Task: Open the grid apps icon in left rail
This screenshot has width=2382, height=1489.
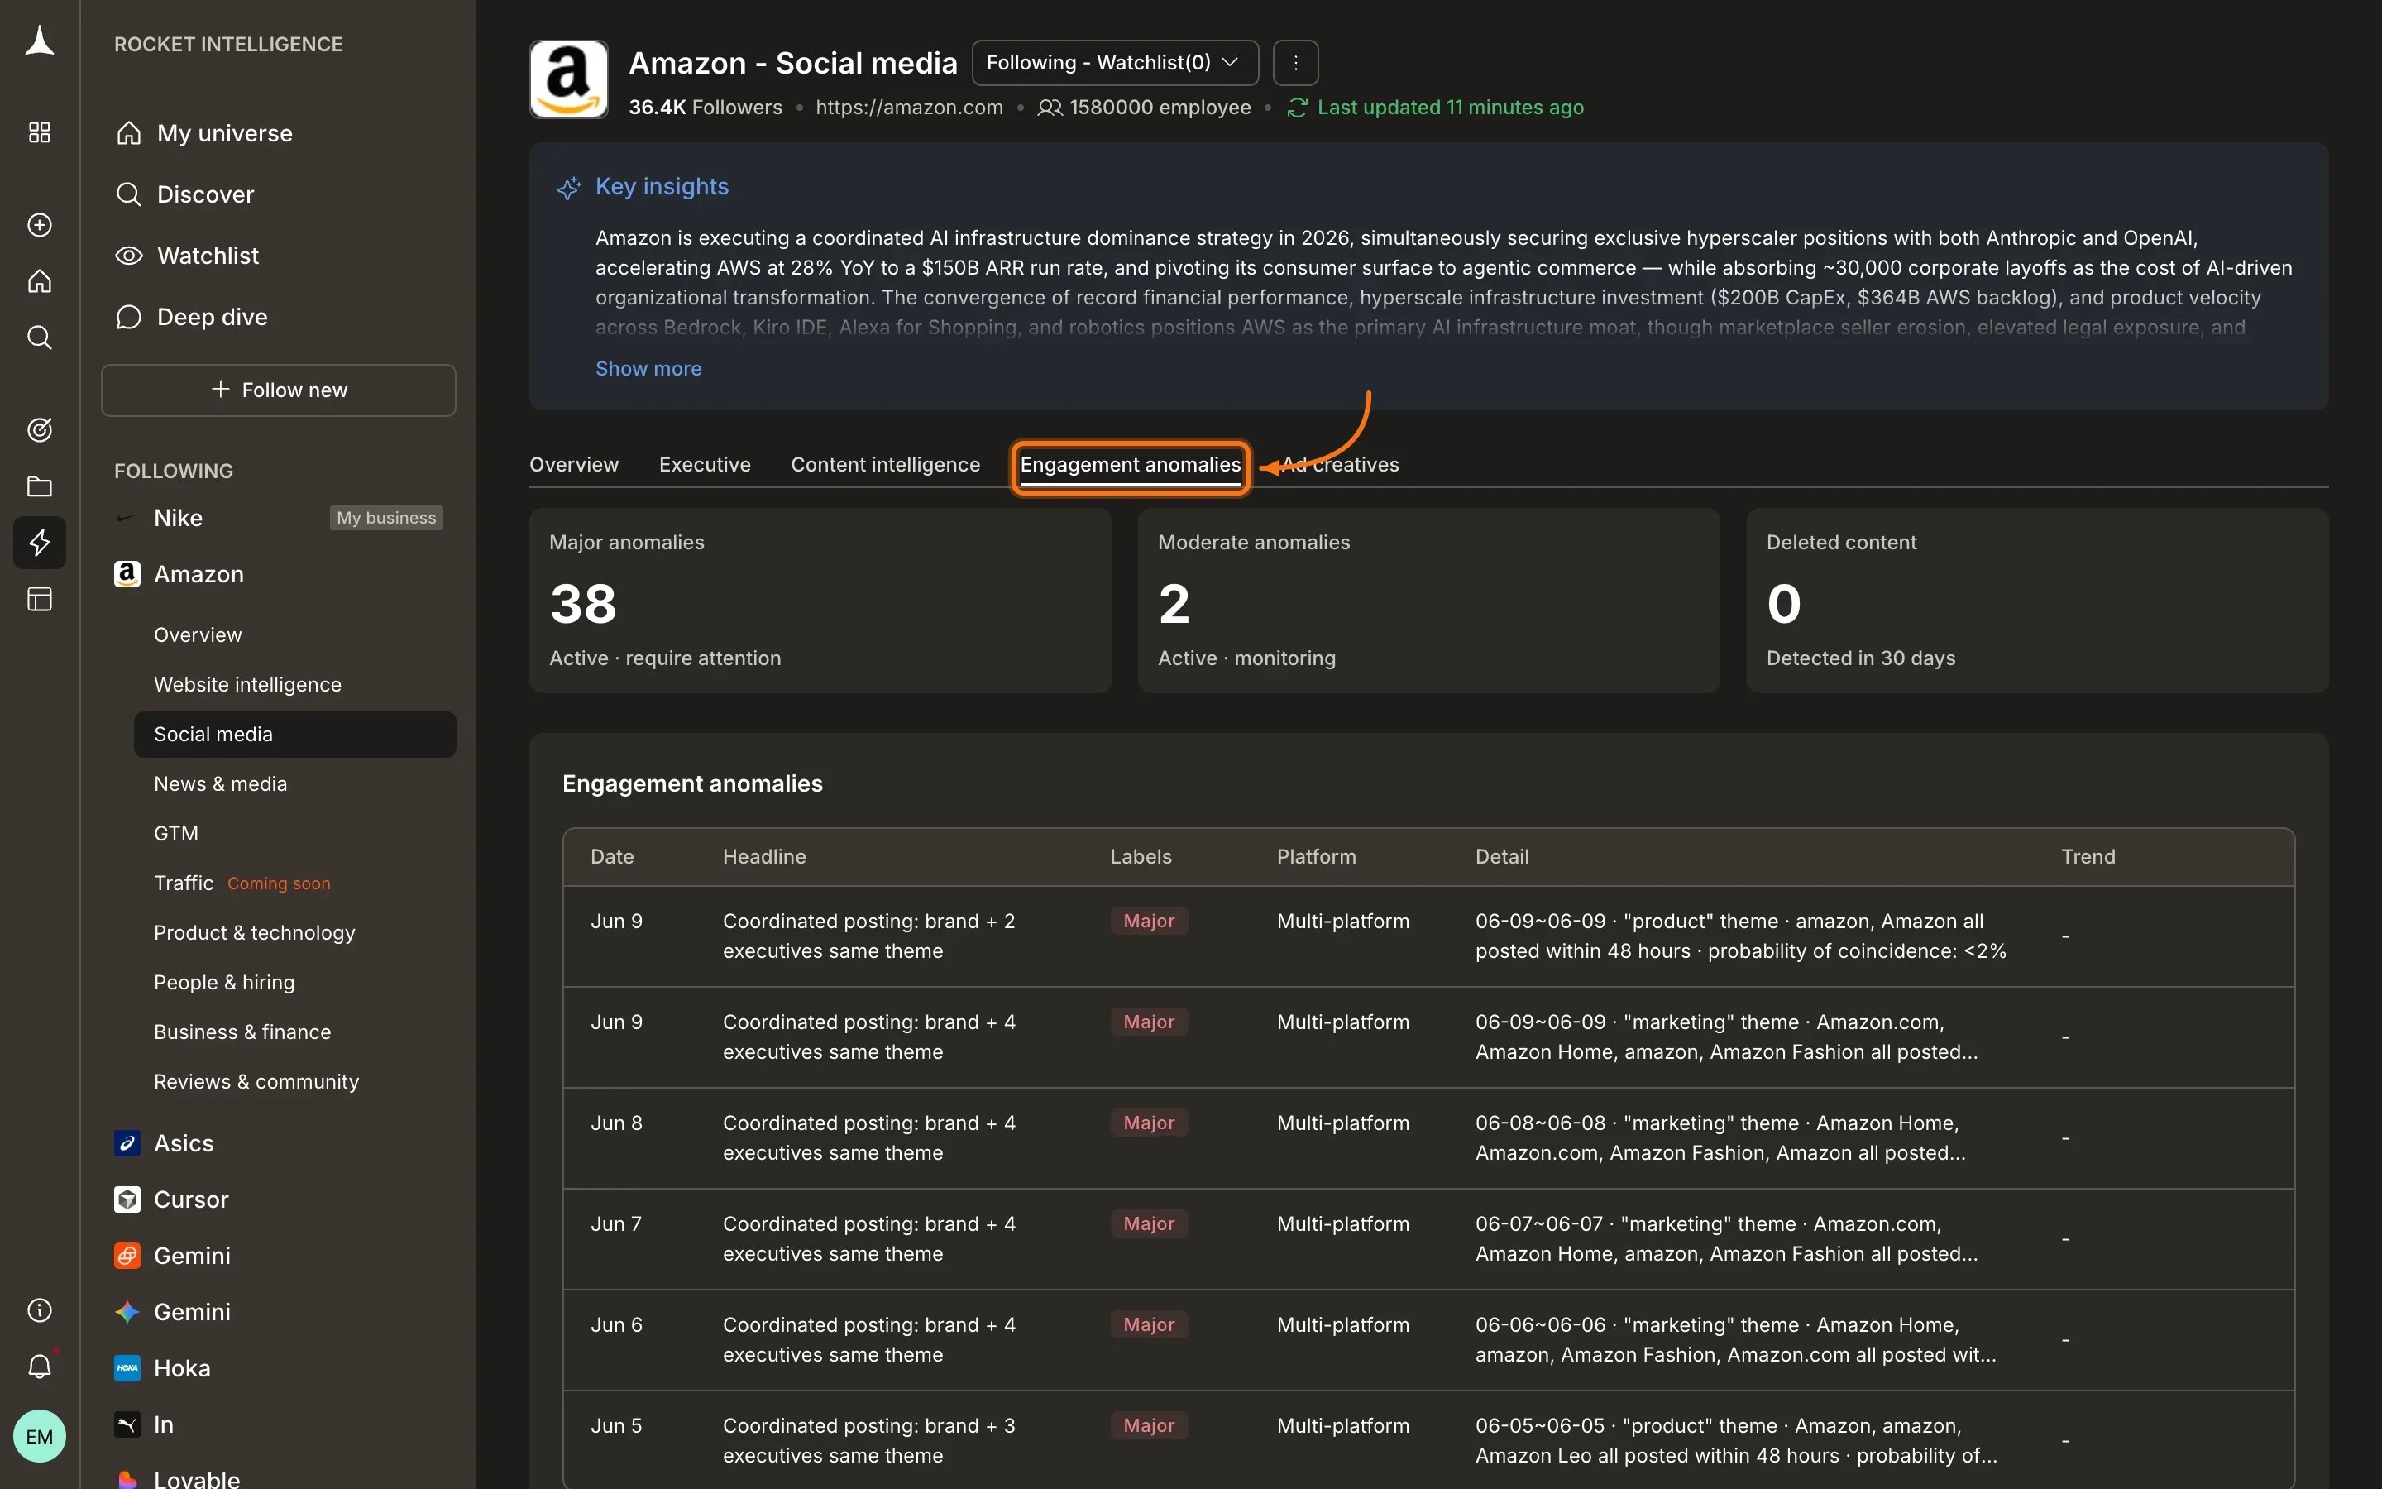Action: tap(40, 132)
